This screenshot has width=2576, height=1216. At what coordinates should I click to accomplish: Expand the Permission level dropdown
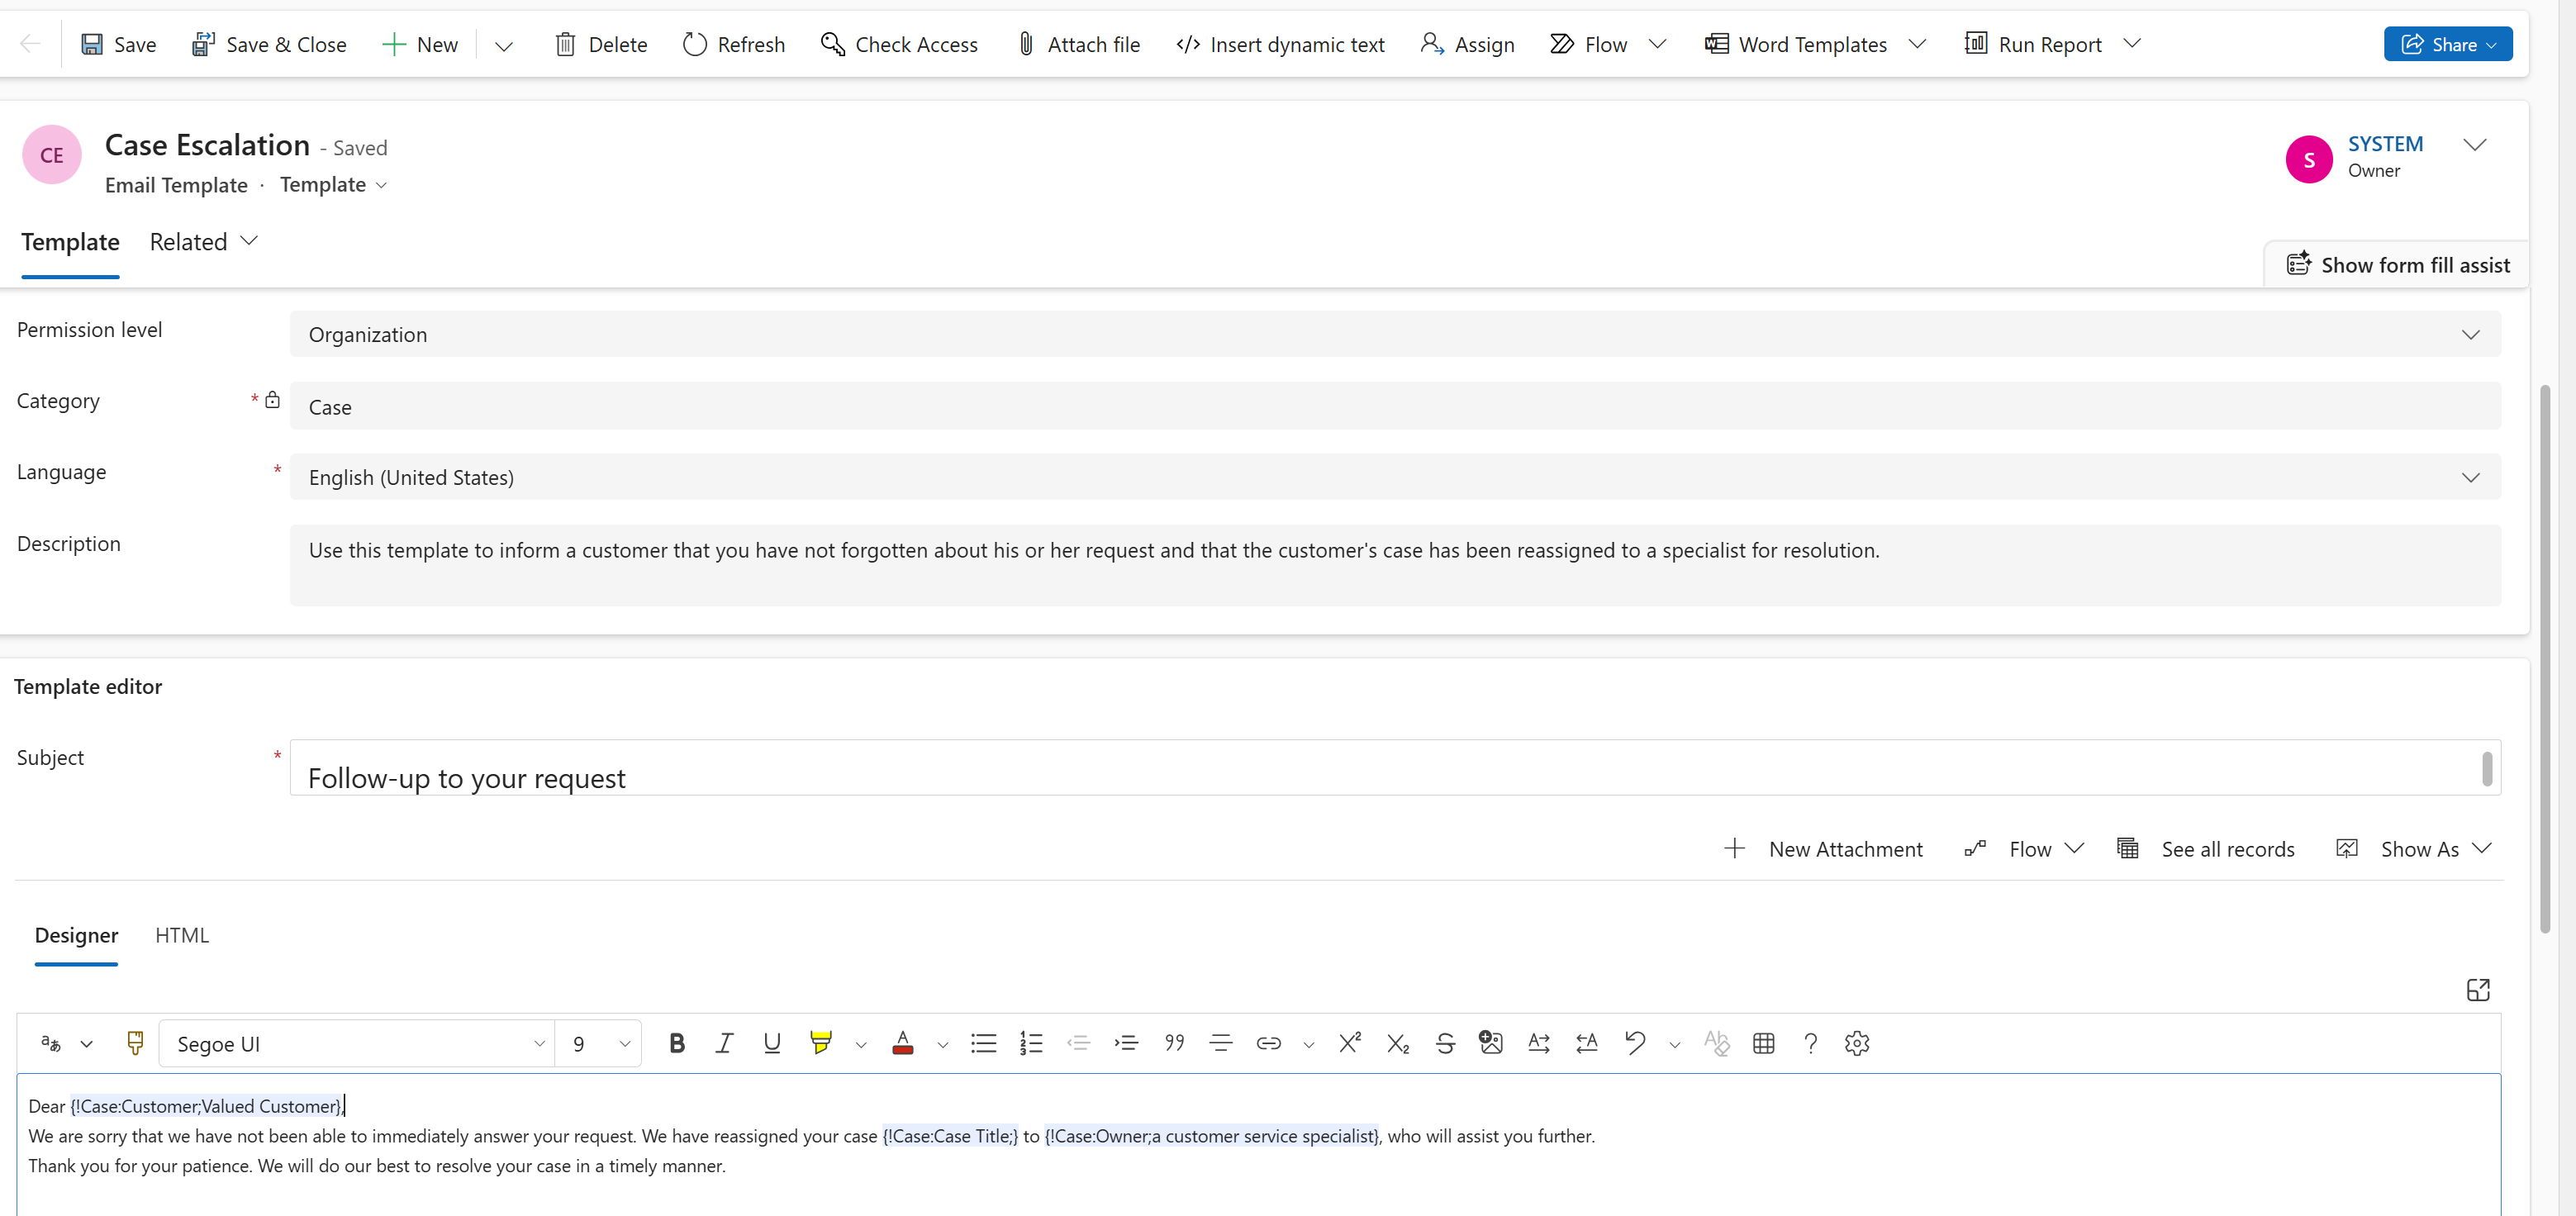pyautogui.click(x=2470, y=334)
